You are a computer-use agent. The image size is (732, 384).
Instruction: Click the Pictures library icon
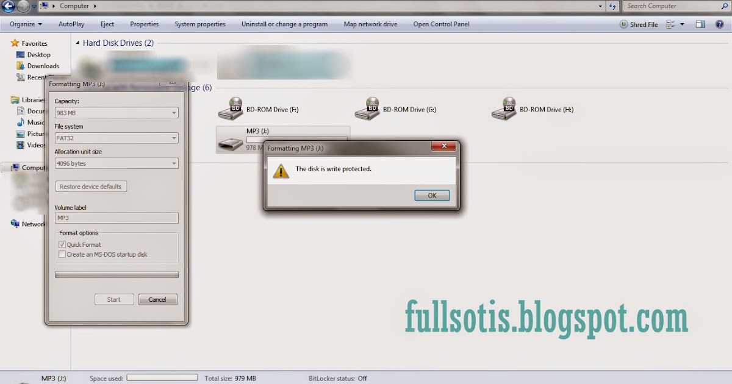21,133
